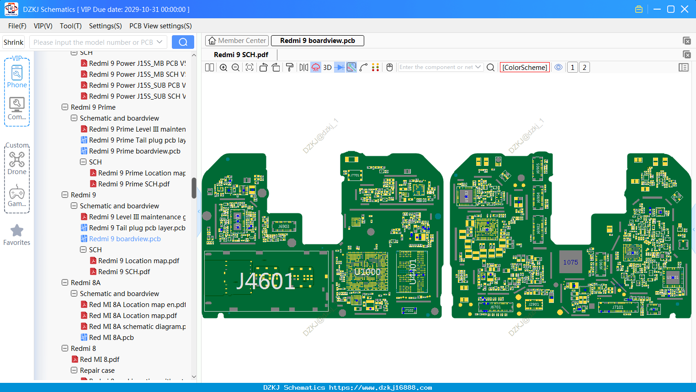
Task: Open the model number dropdown
Action: pos(159,42)
